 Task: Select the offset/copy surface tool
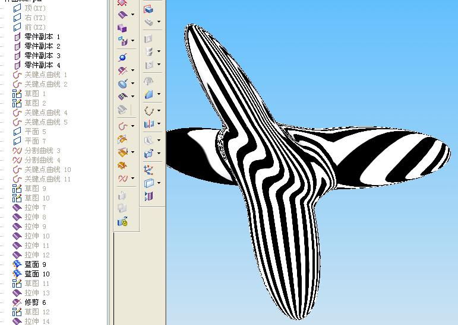(122, 41)
